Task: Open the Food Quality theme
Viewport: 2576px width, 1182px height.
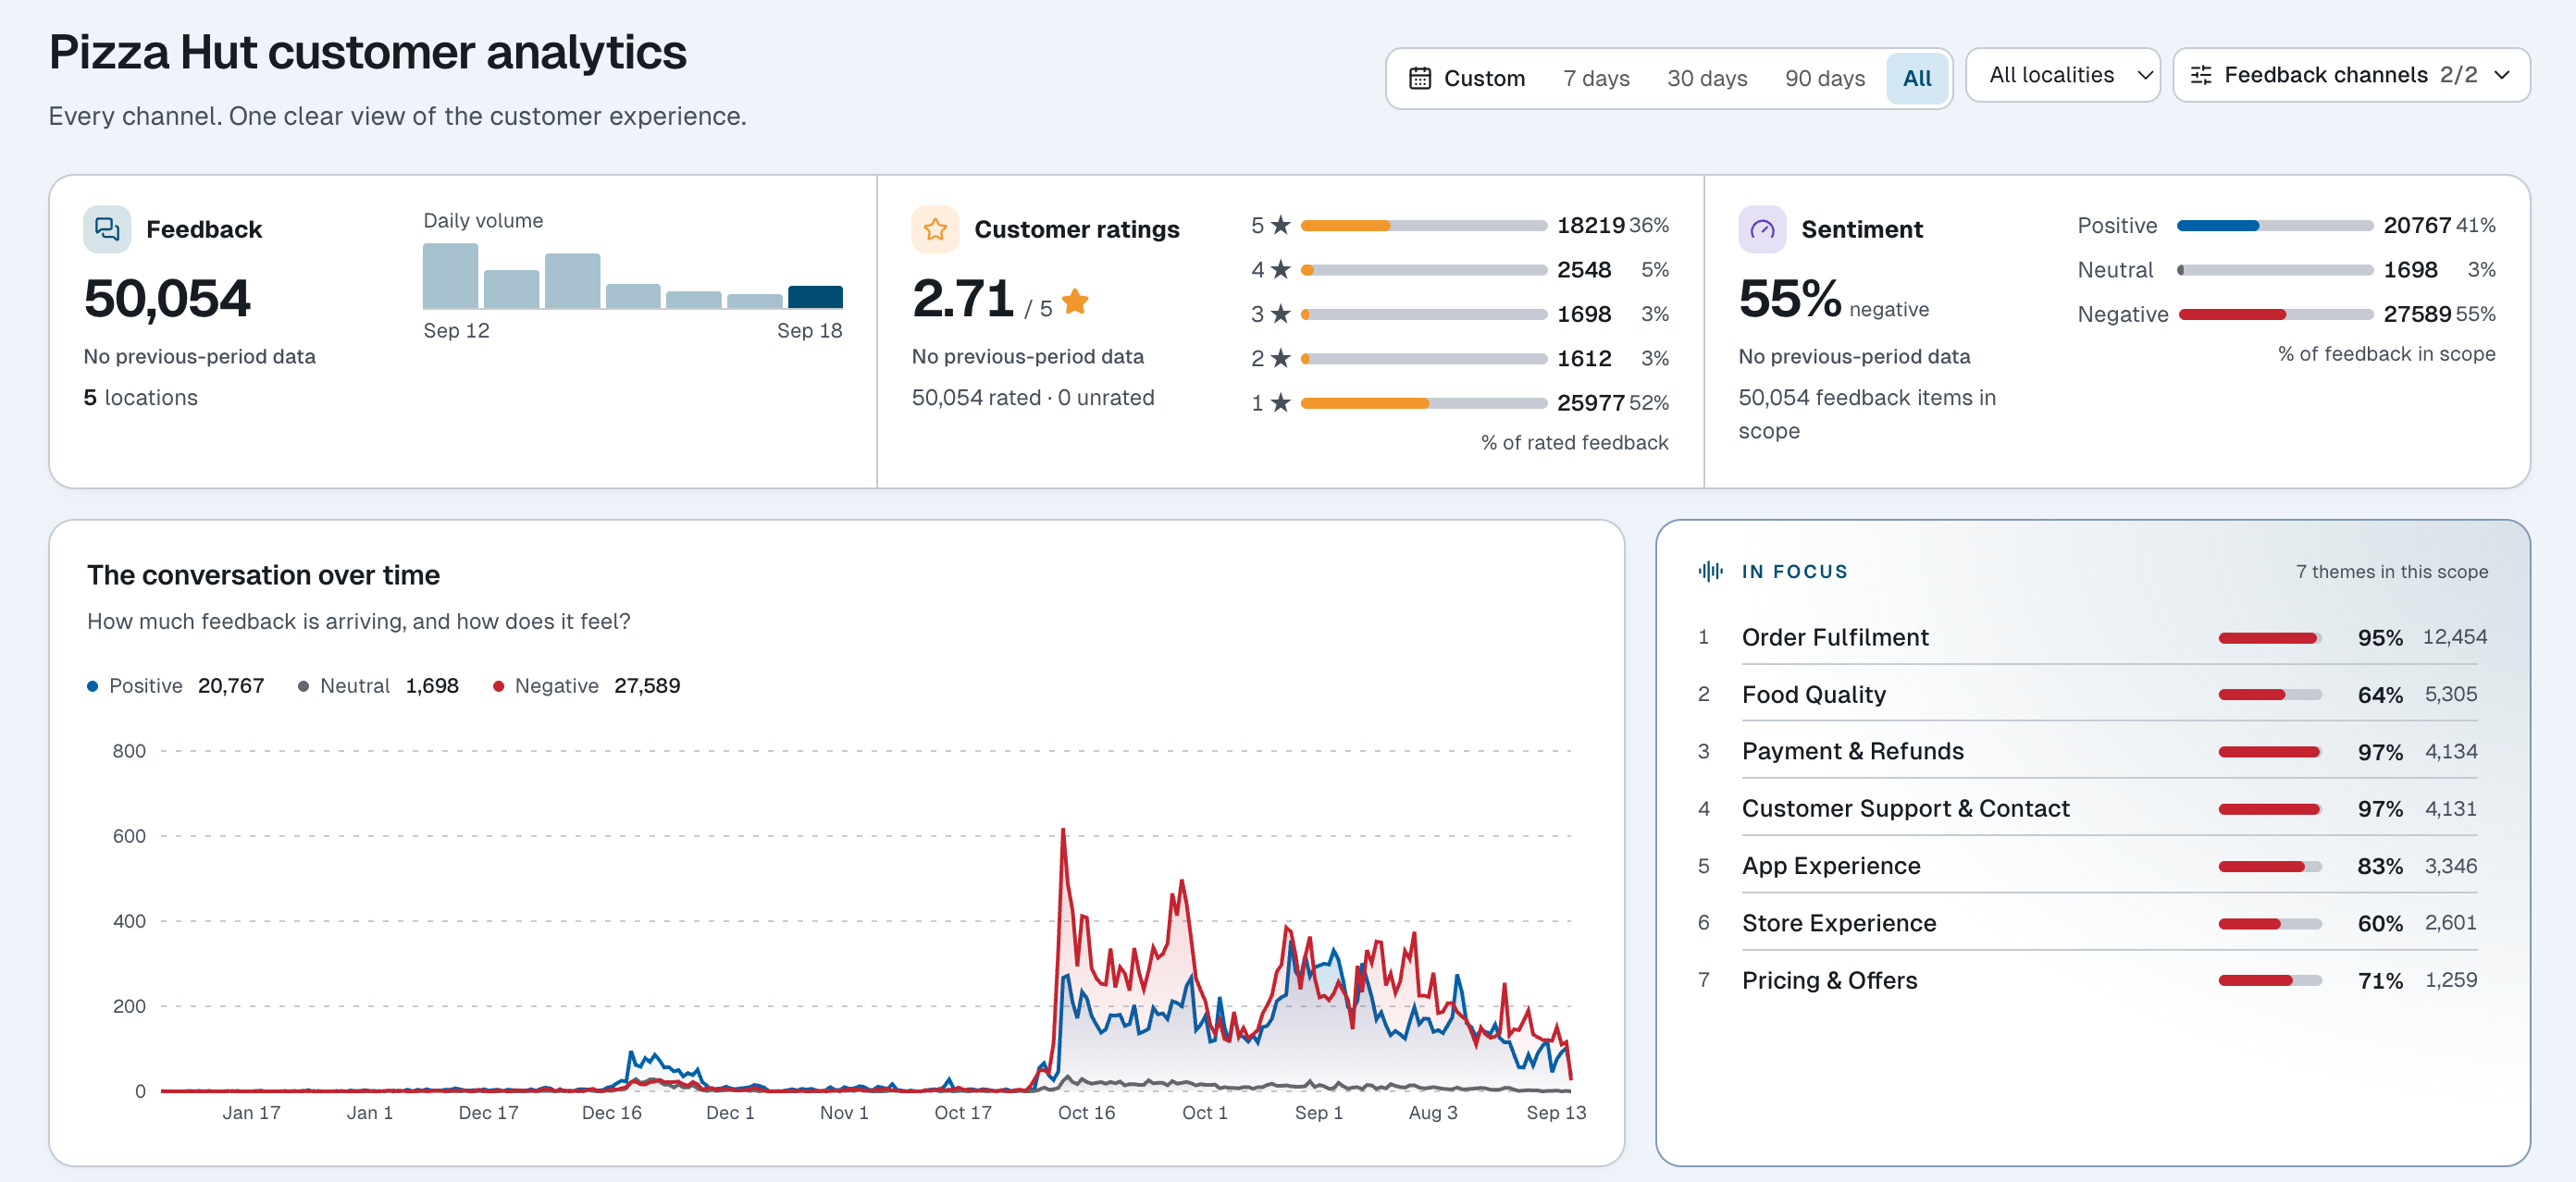Action: tap(2092, 695)
